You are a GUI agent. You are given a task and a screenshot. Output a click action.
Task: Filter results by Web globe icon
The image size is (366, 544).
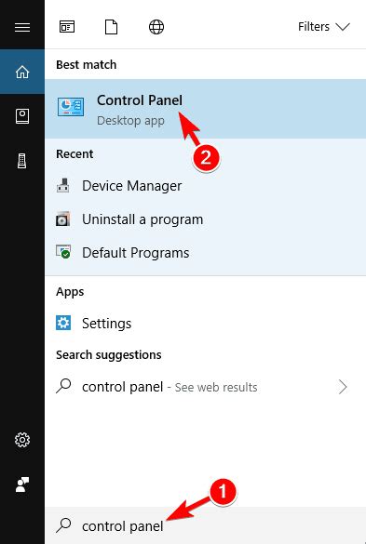point(156,27)
